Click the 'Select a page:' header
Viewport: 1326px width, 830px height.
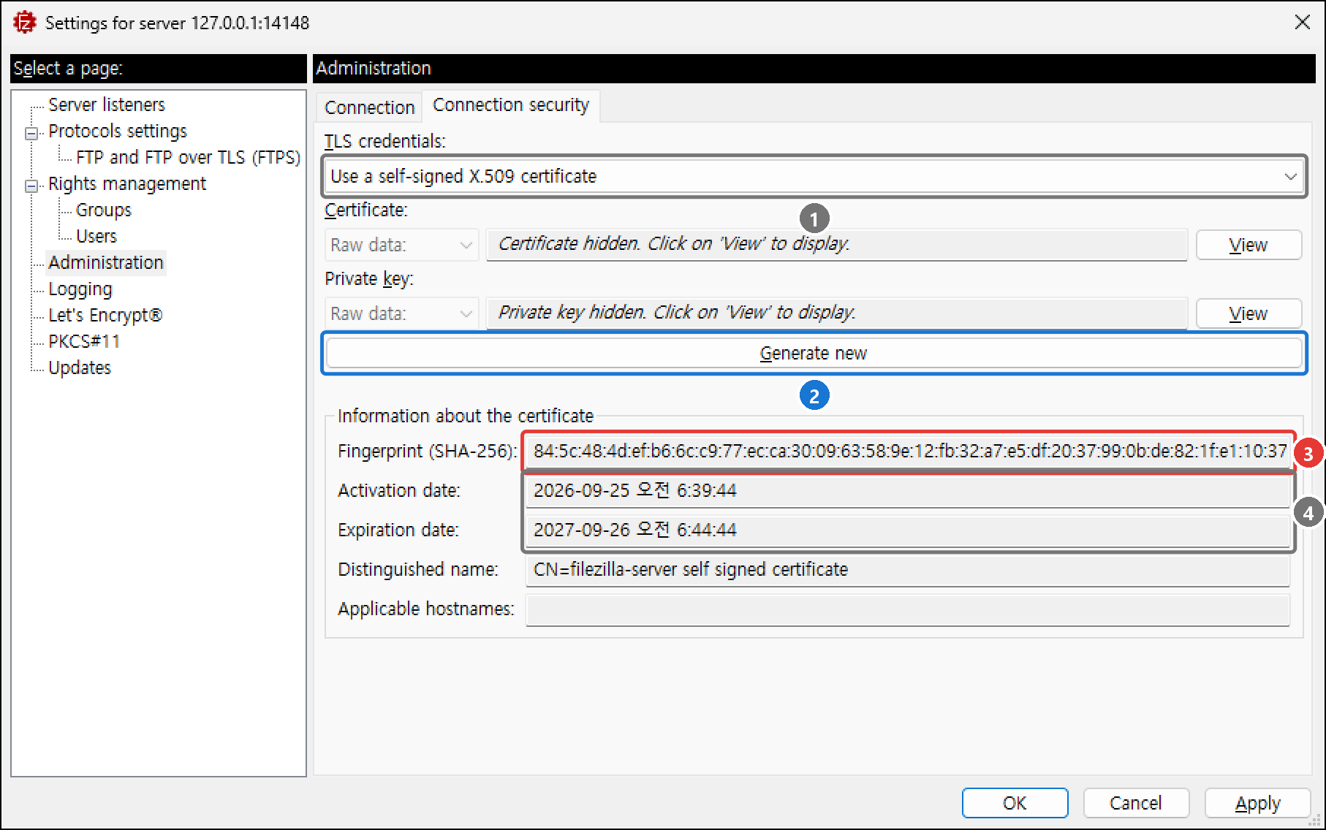(x=159, y=68)
